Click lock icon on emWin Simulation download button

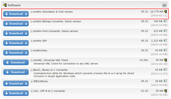[x=26, y=14]
